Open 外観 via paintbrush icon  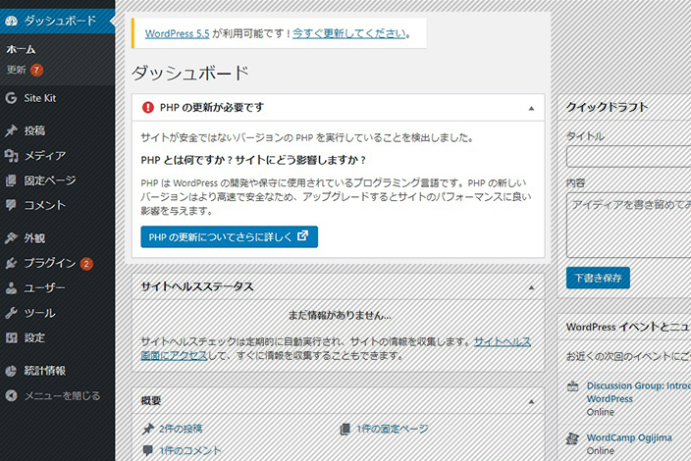11,238
